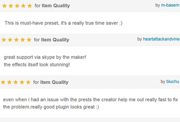Click fifth star in heartattackandvine's review rating
The height and width of the screenshot is (122, 180).
[x=29, y=40]
